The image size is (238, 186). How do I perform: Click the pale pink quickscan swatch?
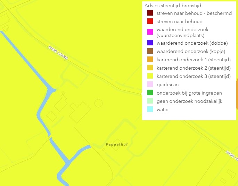(150, 84)
